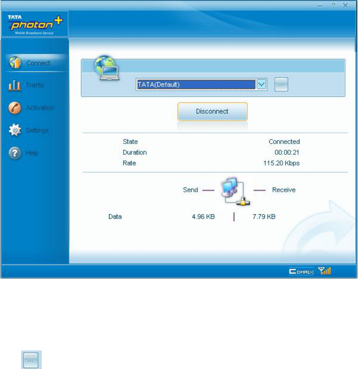Expand the TATA(Default) profile dropdown arrow
Viewport: 358px width, 369px height.
[x=261, y=84]
